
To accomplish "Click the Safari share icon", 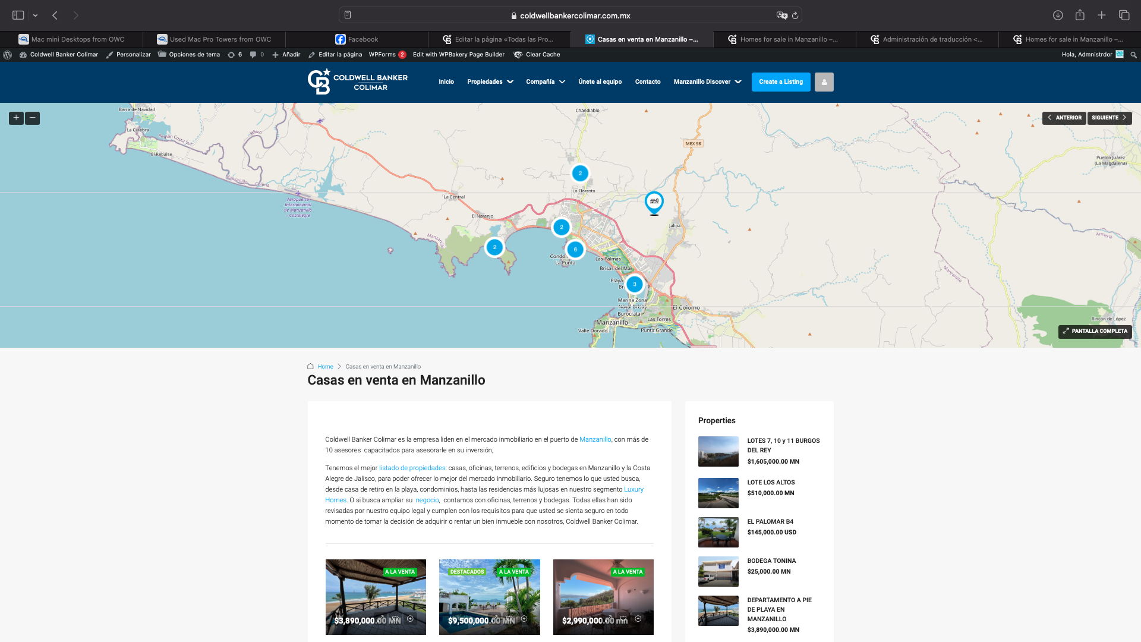I will tap(1080, 15).
